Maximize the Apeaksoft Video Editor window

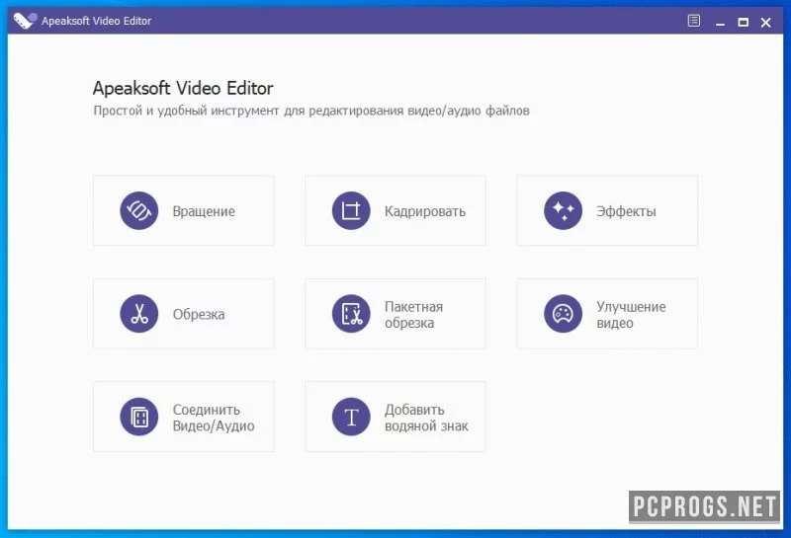744,22
